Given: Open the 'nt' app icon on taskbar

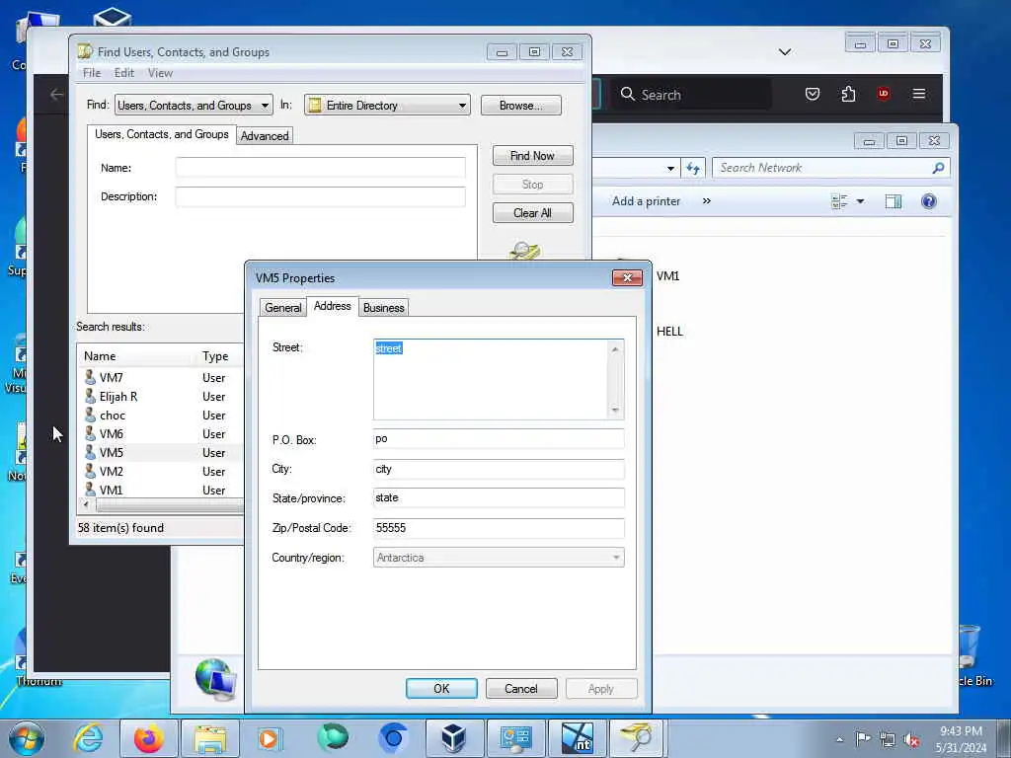Looking at the screenshot, I should pos(577,738).
